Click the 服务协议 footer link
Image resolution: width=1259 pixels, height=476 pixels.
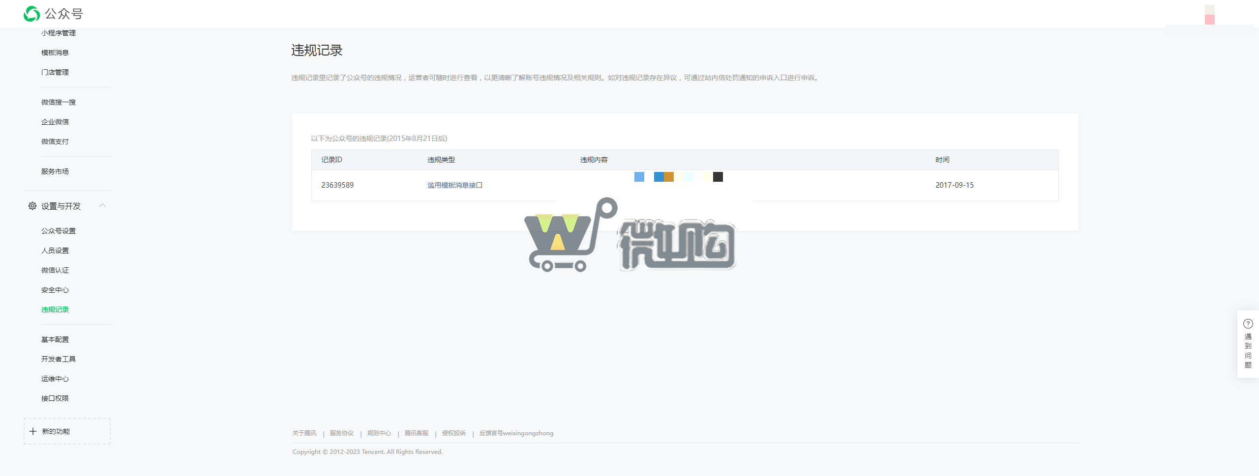click(x=341, y=433)
